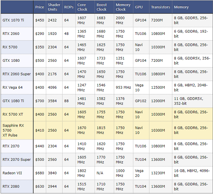Click the Price column header
213x194 pixels.
tap(40, 7)
